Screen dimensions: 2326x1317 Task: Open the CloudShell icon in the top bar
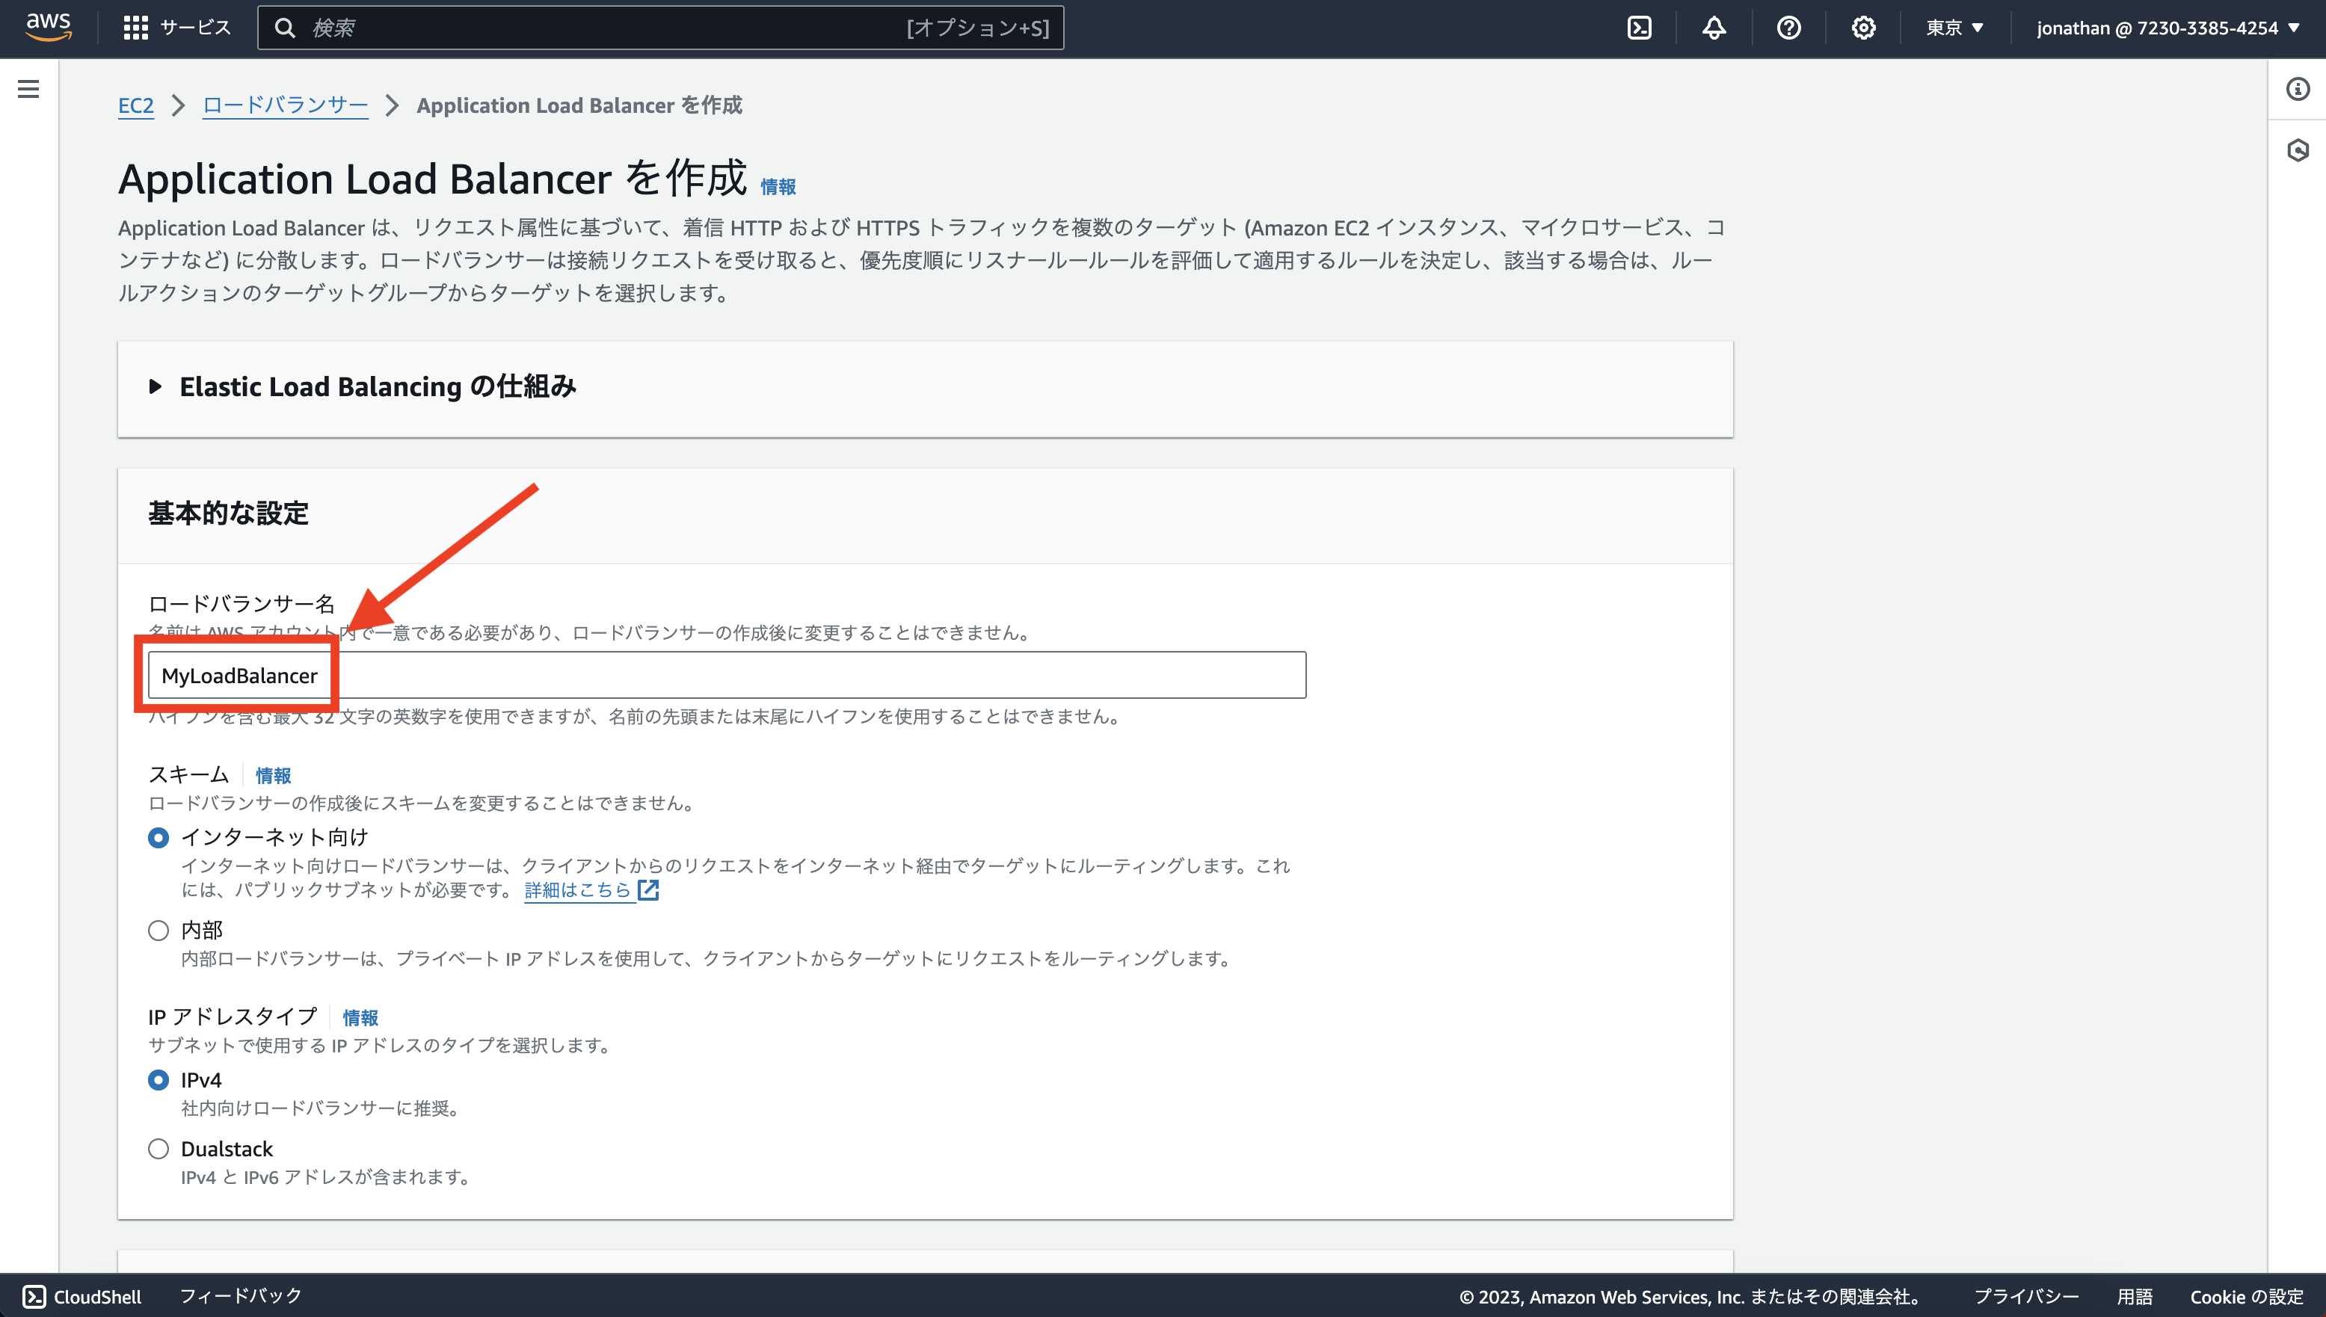[1640, 27]
